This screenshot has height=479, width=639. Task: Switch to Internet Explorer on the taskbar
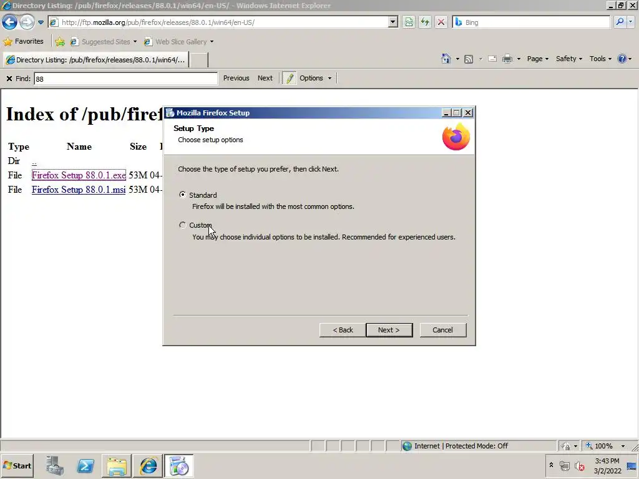coord(149,465)
